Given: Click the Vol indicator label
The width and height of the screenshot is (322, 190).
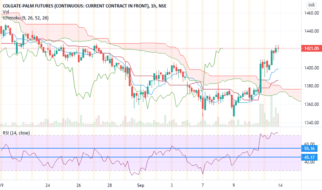Looking at the screenshot, I should coord(6,12).
